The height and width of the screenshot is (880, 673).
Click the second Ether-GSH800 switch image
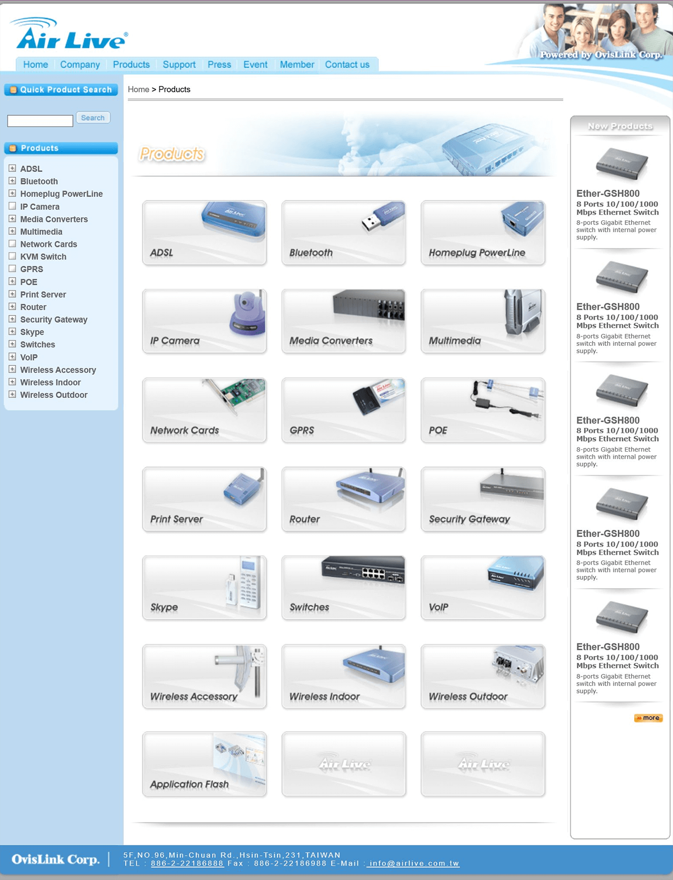(x=621, y=277)
